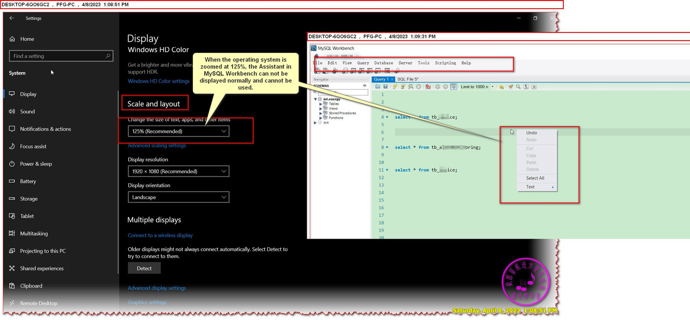Open the Landscape orientation dropdown
This screenshot has height=320, width=690.
[178, 197]
